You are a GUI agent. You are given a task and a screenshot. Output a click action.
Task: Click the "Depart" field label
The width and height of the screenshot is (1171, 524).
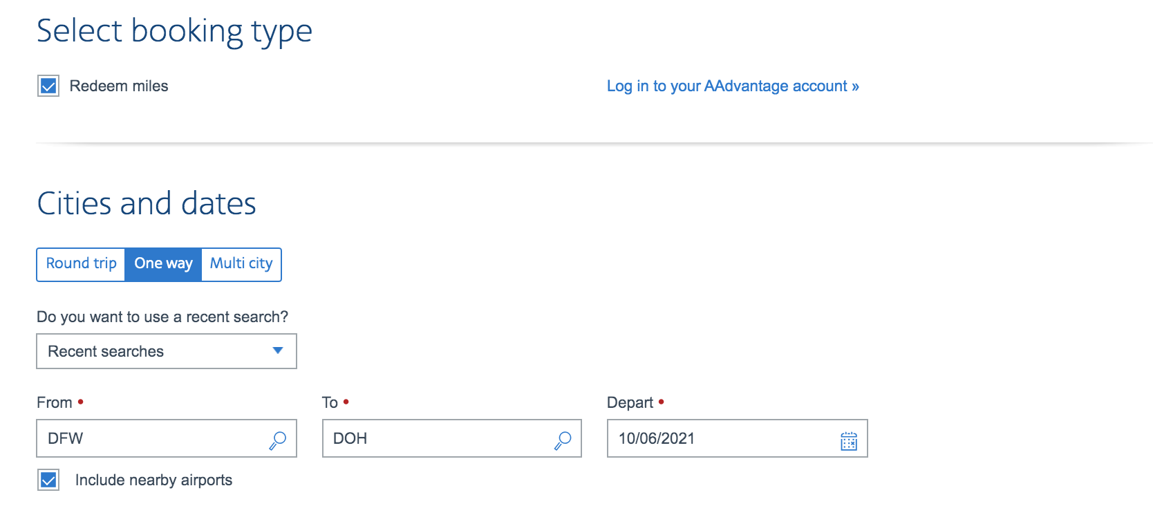click(630, 403)
